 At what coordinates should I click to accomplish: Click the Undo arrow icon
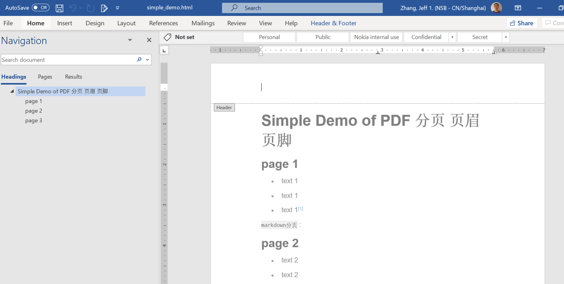pos(72,8)
